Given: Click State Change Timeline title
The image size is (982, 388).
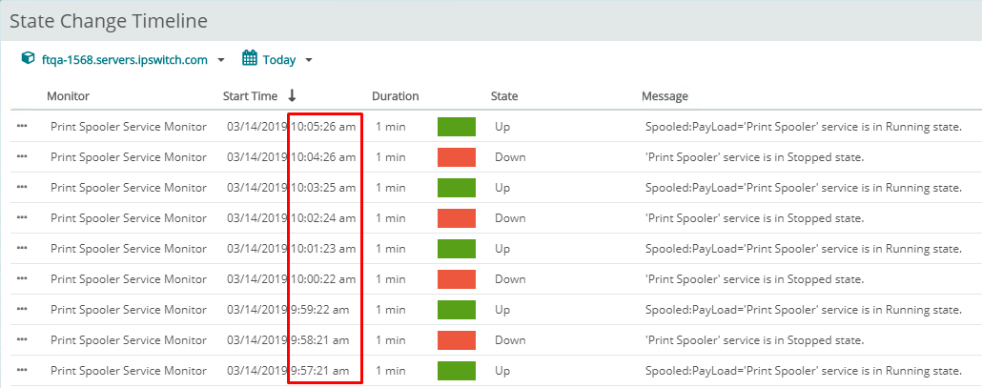Looking at the screenshot, I should (x=109, y=21).
